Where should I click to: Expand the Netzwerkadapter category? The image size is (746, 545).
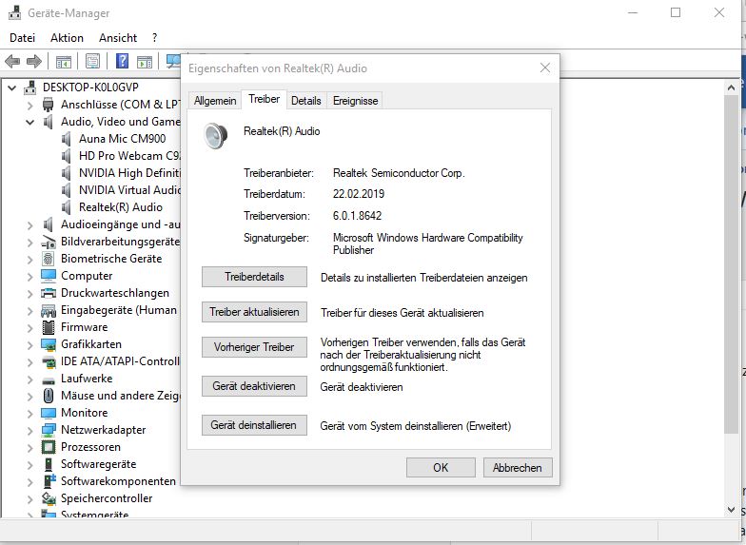[x=30, y=430]
